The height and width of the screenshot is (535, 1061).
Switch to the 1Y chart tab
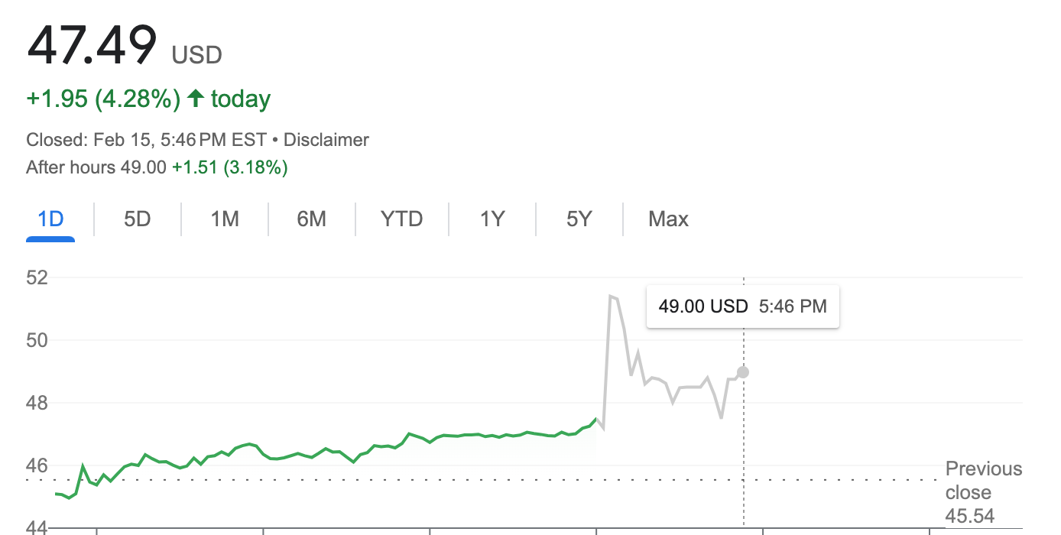coord(492,219)
